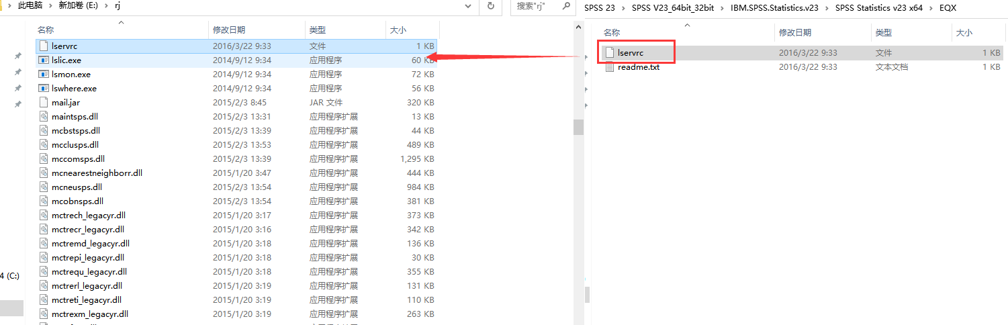Select the lslic.exe application icon
Viewport: 1008px width, 325px height.
[x=43, y=60]
